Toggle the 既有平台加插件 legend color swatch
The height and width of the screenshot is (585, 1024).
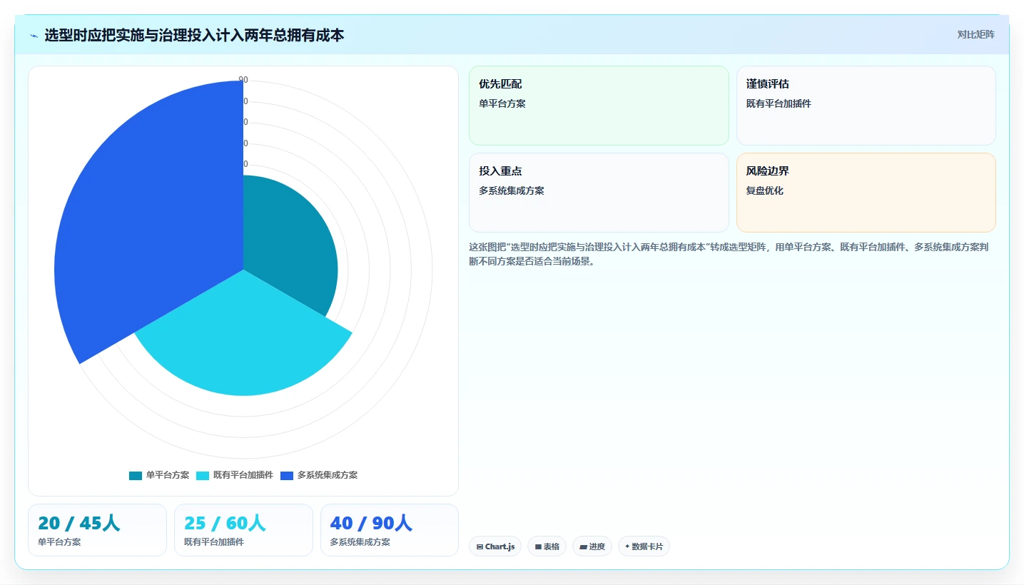[203, 475]
